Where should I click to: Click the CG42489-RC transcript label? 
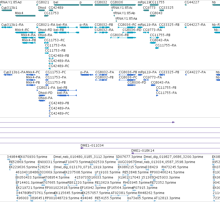pyautogui.click(x=59, y=66)
